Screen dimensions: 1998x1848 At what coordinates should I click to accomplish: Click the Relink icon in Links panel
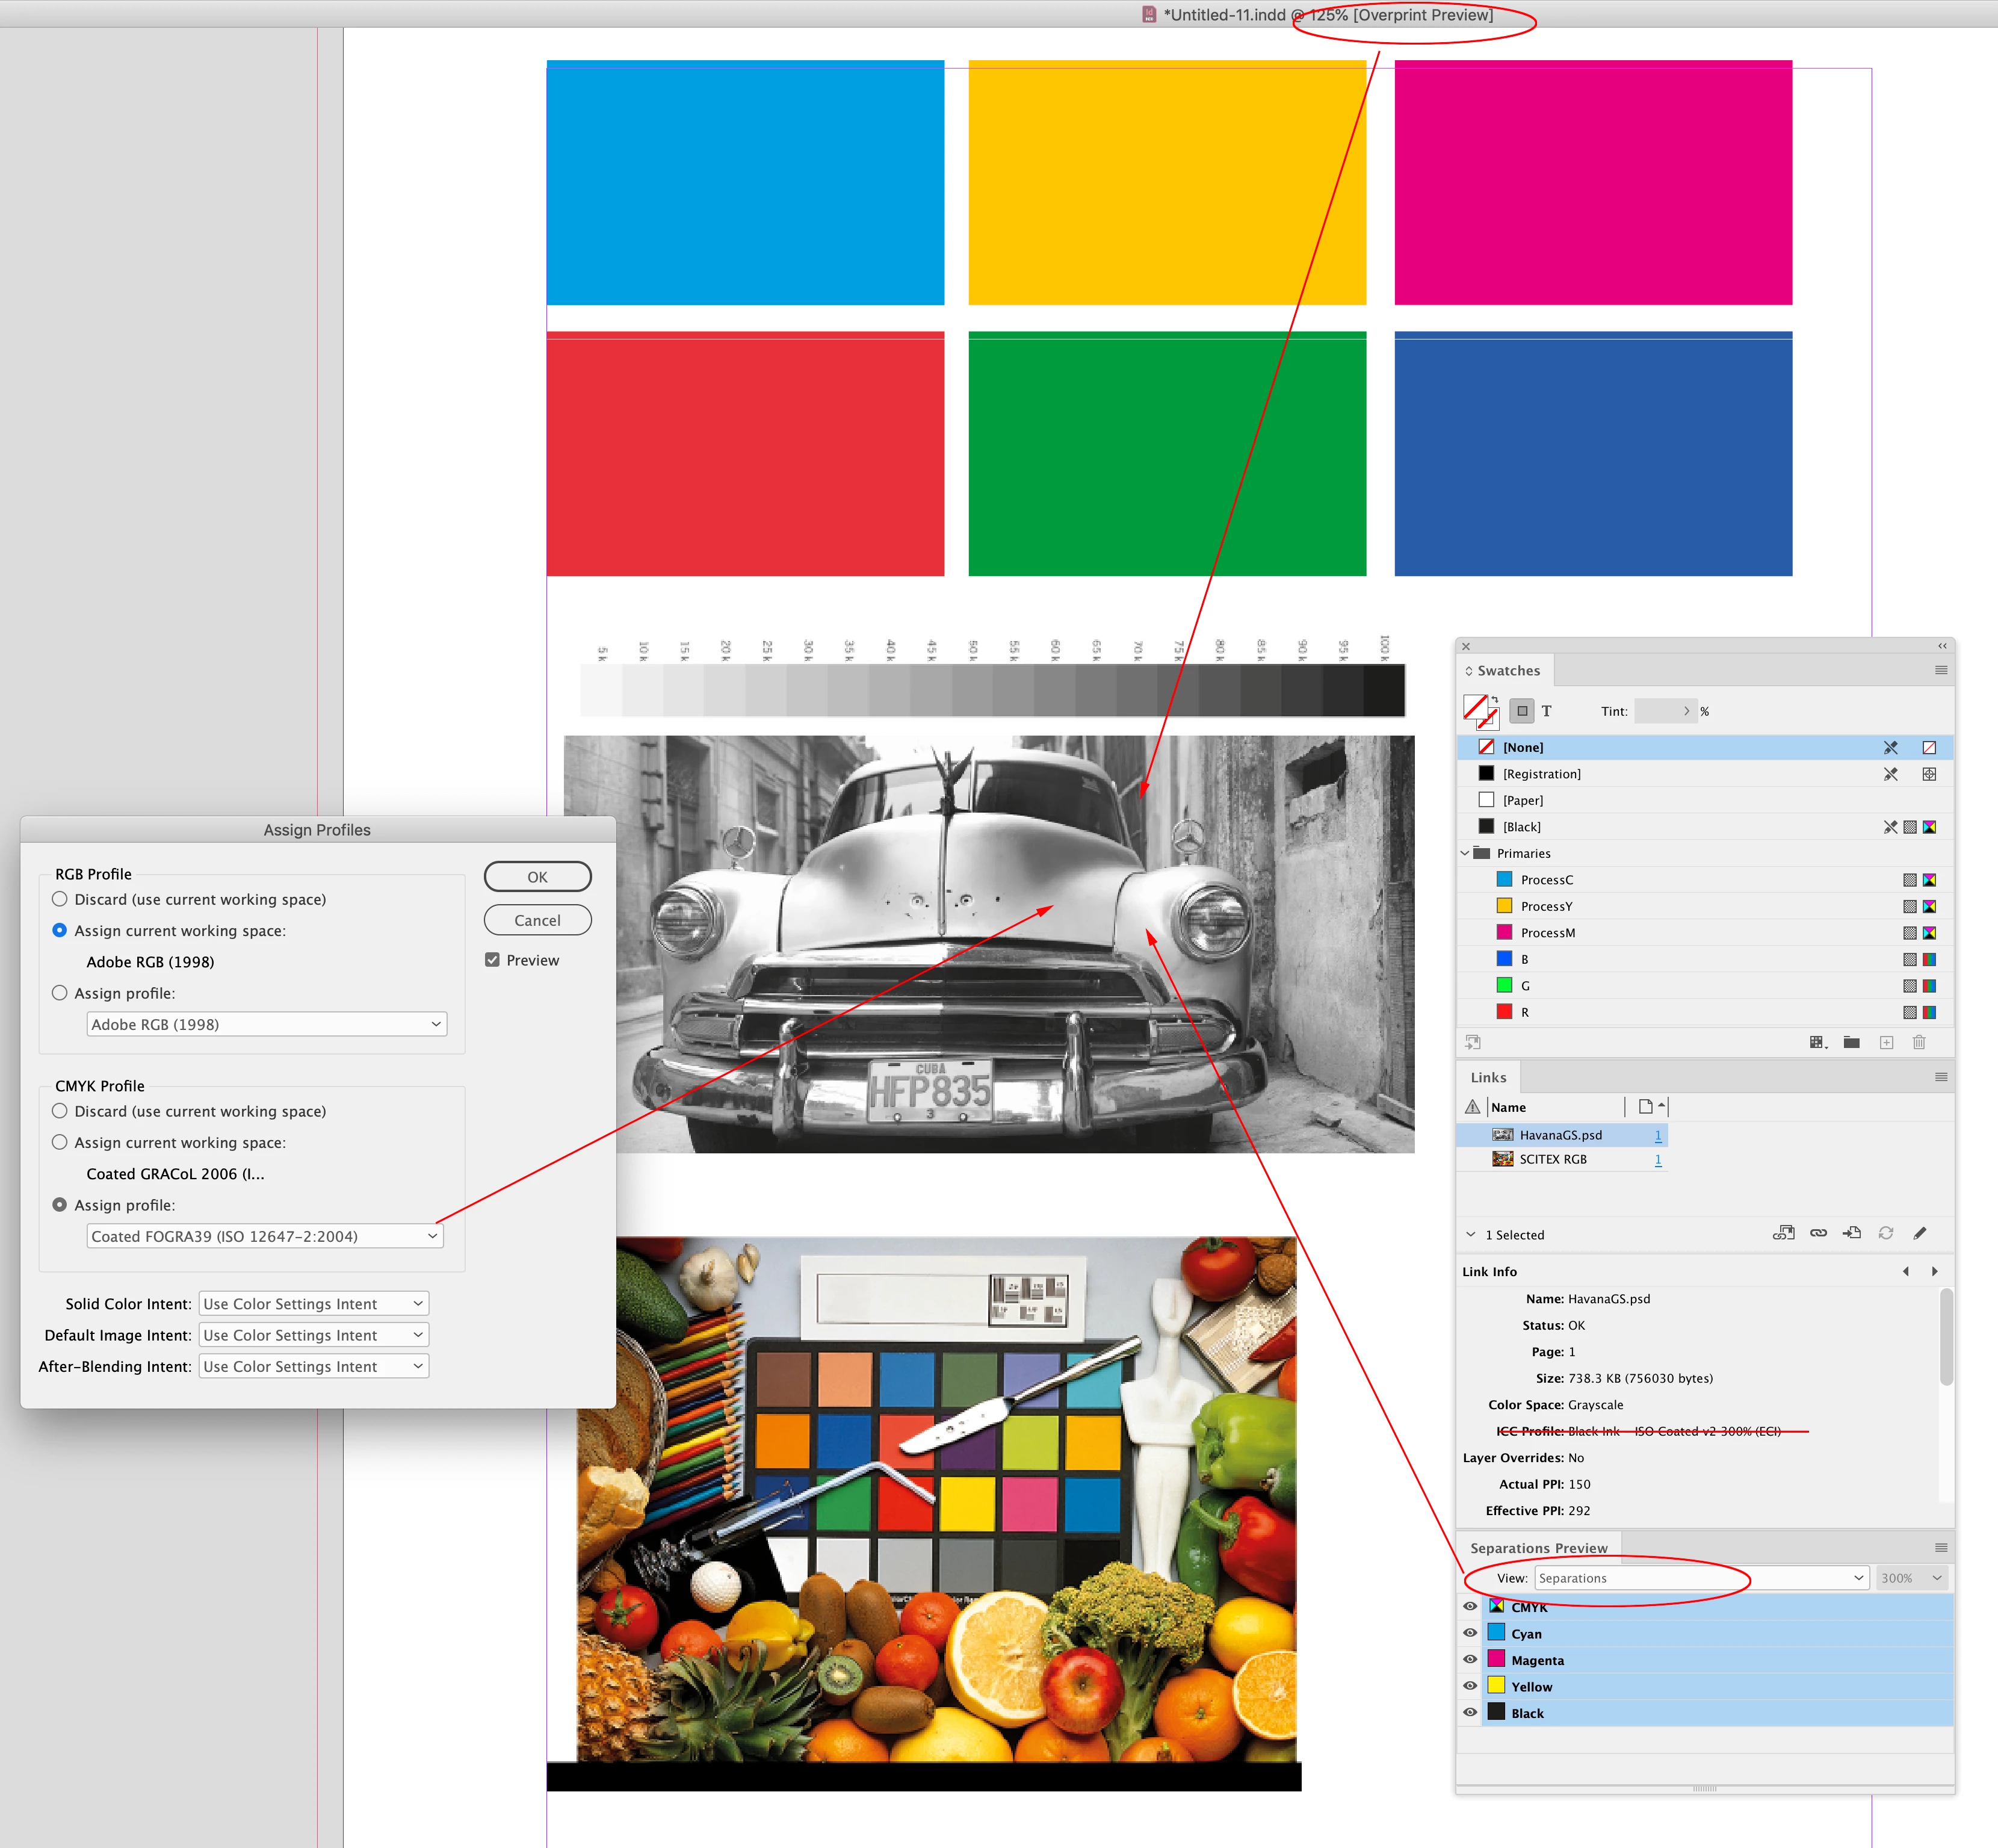click(1818, 1233)
